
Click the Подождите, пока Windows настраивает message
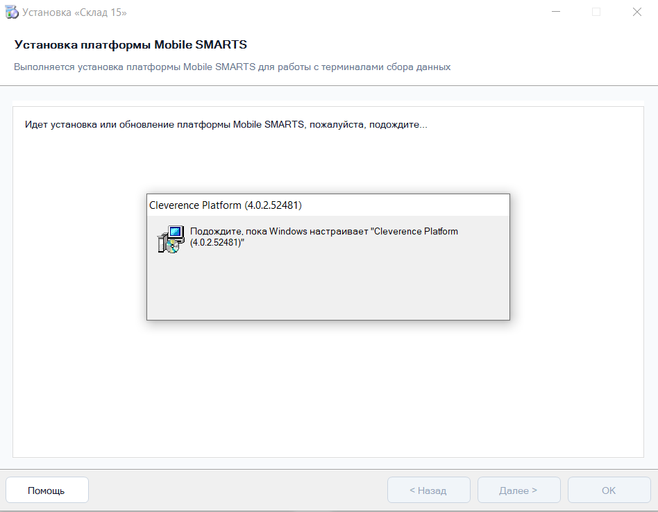(324, 237)
